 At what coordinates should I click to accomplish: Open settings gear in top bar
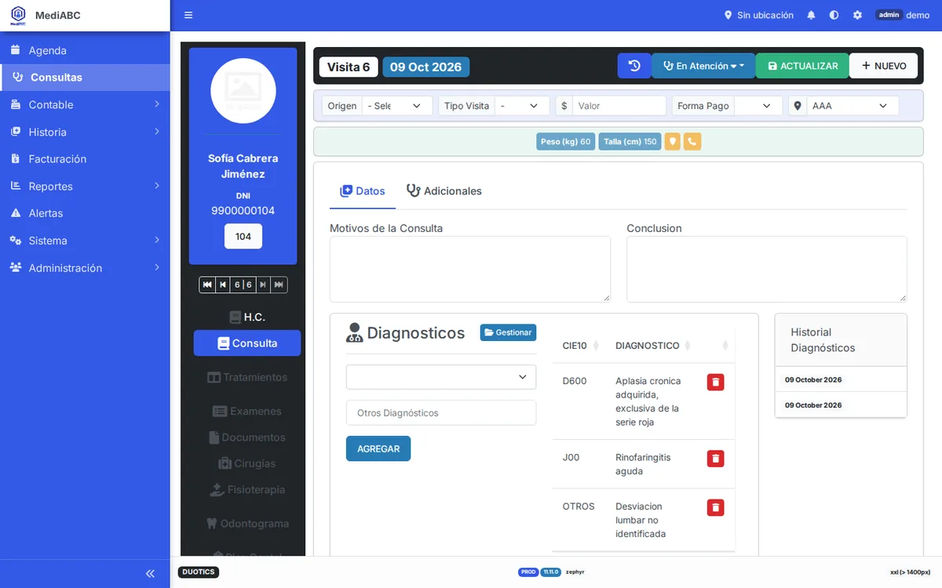point(857,15)
